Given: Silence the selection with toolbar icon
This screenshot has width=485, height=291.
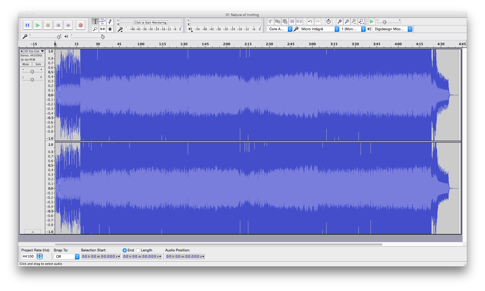Looking at the screenshot, I should [299, 21].
